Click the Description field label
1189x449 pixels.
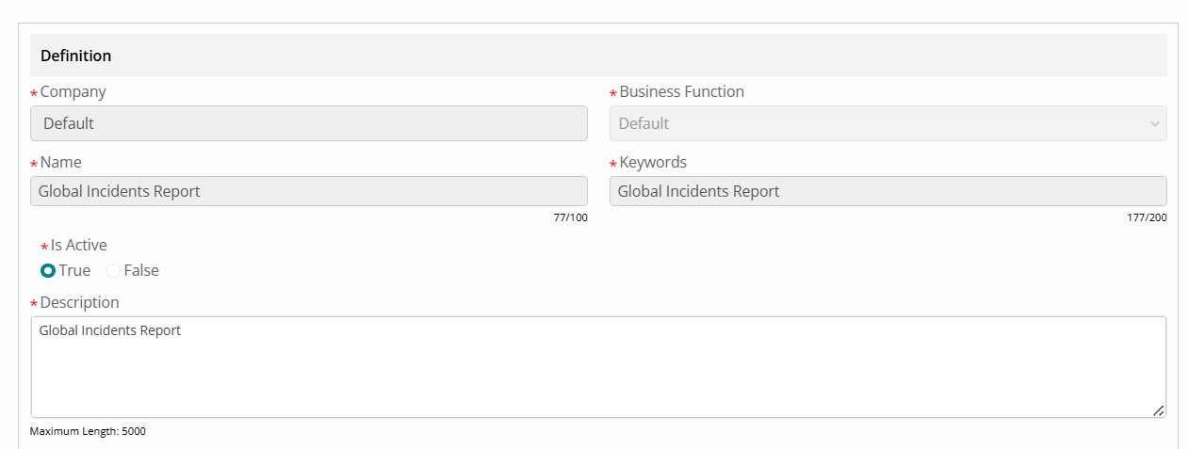[x=79, y=302]
